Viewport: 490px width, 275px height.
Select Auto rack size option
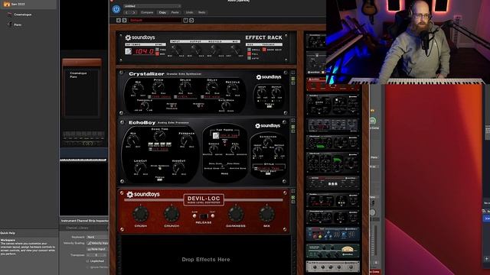coord(249,58)
